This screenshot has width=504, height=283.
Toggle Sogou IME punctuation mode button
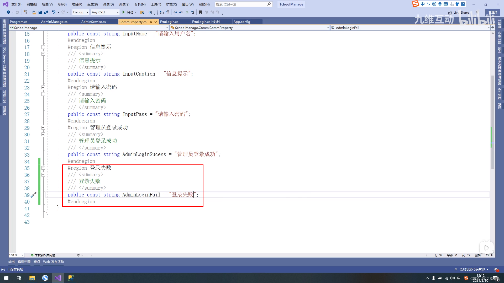[x=428, y=4]
